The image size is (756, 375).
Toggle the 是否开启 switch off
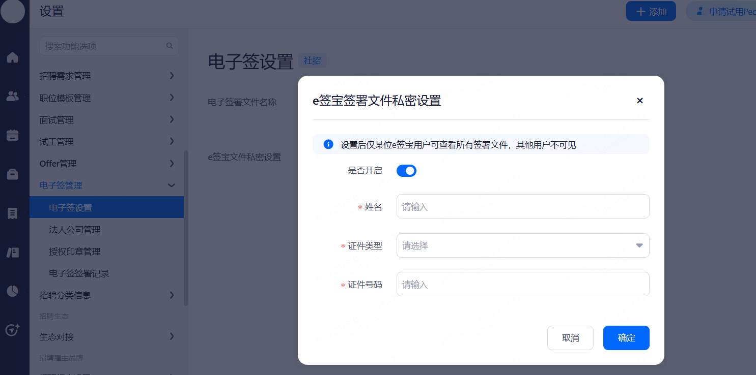pyautogui.click(x=406, y=171)
